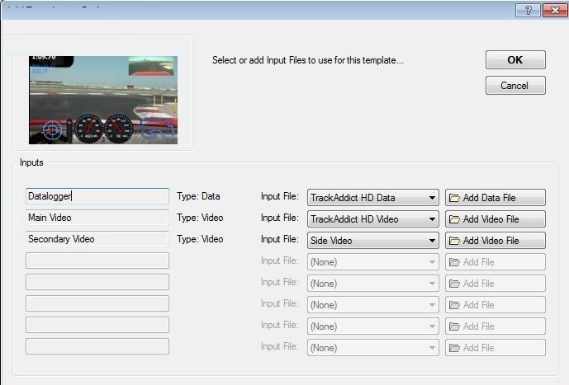The width and height of the screenshot is (569, 385).
Task: Click Add Video File for Main Video
Action: [496, 219]
